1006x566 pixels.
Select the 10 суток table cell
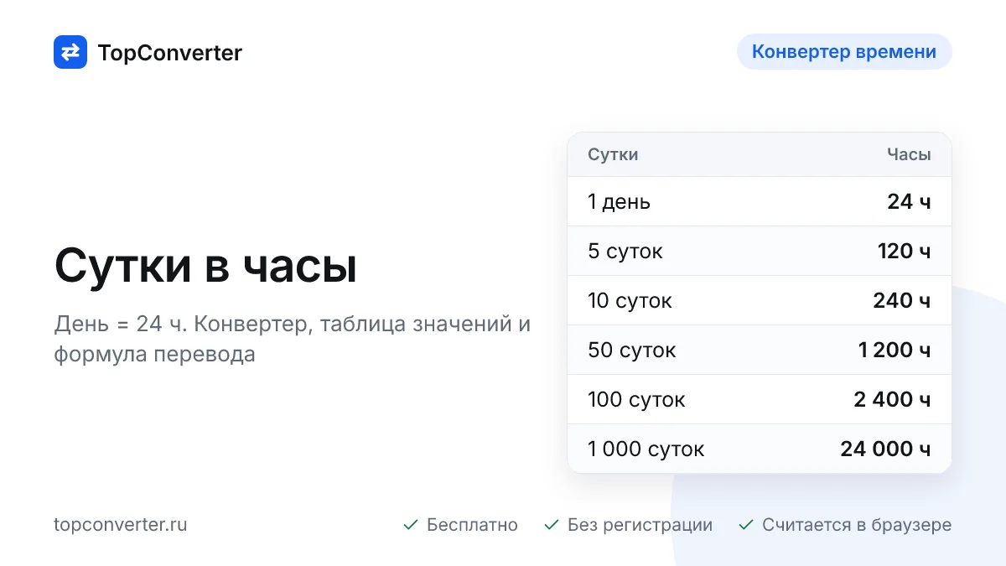click(630, 301)
